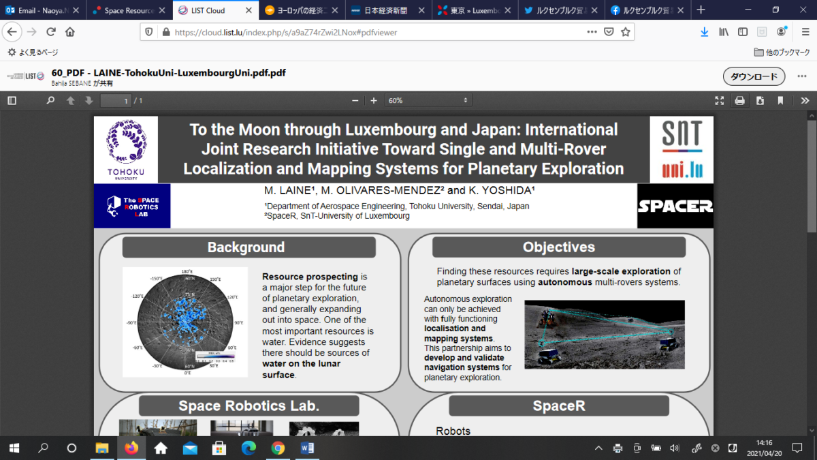Viewport: 817px width, 460px height.
Task: Save the page to Pocket
Action: pos(609,32)
